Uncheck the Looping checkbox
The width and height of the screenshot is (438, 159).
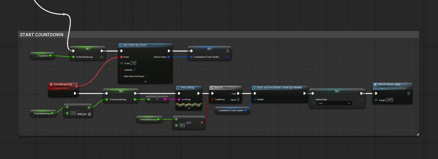coord(135,70)
